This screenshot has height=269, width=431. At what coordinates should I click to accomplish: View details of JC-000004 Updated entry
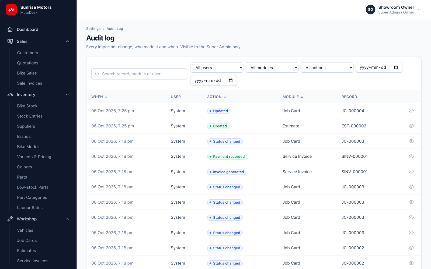[x=411, y=111]
